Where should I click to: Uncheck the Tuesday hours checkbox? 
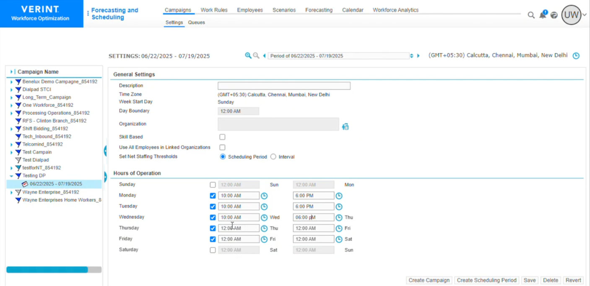pyautogui.click(x=213, y=207)
